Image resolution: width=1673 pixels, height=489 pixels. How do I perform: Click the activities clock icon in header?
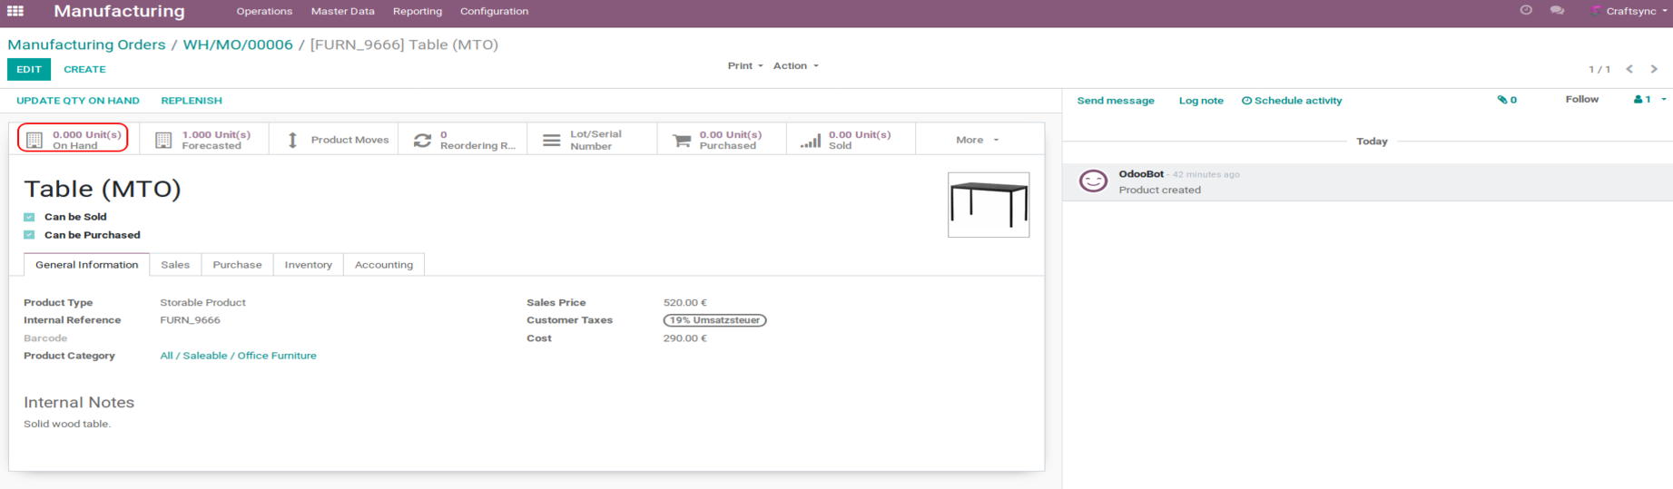pos(1526,10)
